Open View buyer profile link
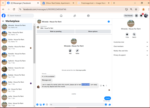Viewport: 150px width, 108px height. [81, 70]
